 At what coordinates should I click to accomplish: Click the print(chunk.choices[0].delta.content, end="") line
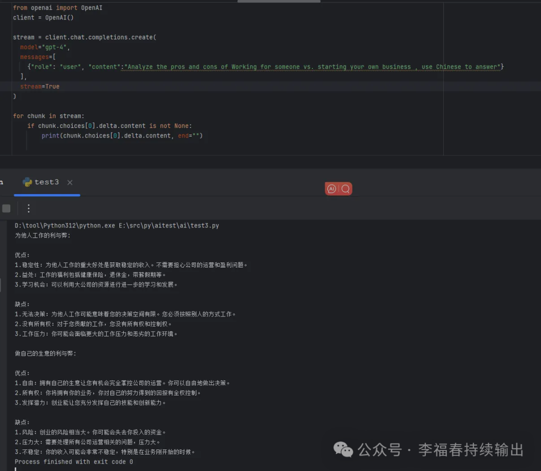[x=122, y=135]
